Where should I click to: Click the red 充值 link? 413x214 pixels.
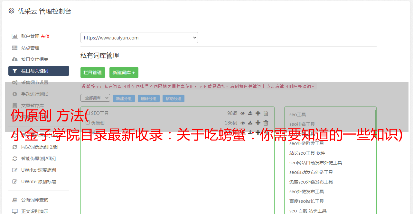pyautogui.click(x=45, y=36)
